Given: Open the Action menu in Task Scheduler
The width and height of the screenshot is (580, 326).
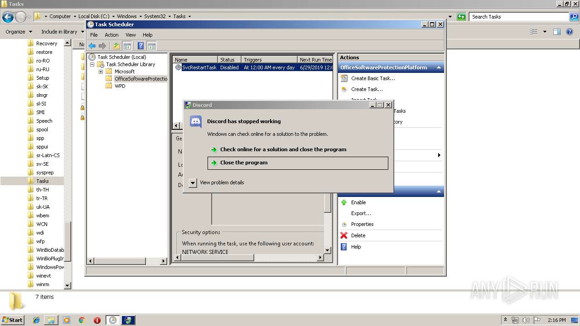Looking at the screenshot, I should [x=111, y=35].
